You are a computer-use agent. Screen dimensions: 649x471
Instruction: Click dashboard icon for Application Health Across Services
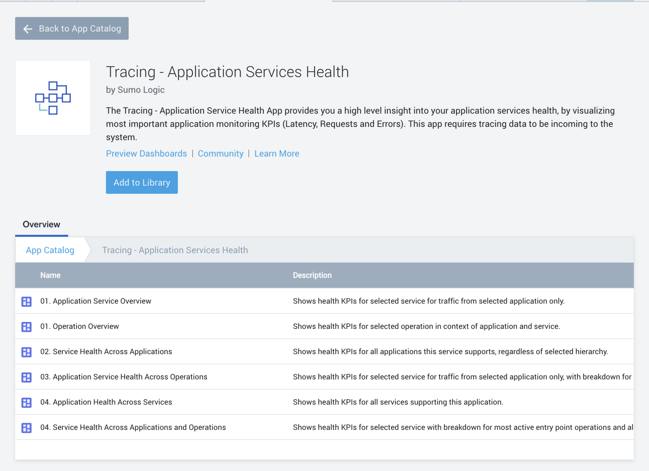(27, 402)
